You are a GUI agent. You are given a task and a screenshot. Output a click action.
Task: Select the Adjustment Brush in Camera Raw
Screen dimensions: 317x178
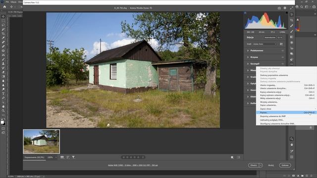pyautogui.click(x=292, y=32)
